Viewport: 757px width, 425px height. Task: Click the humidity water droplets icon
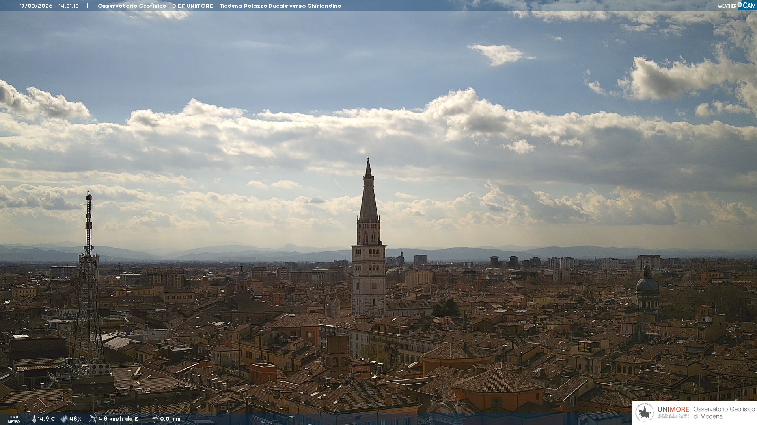pos(64,419)
